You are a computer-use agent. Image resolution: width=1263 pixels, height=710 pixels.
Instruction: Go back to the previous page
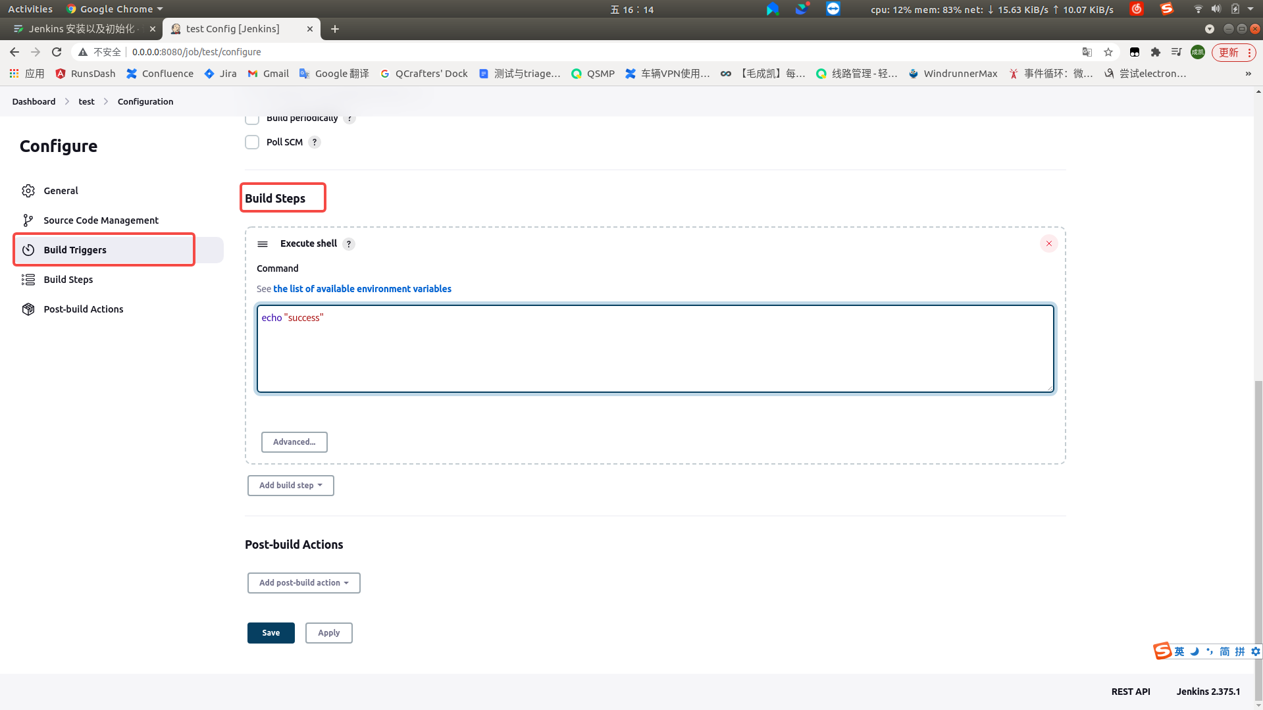[14, 52]
